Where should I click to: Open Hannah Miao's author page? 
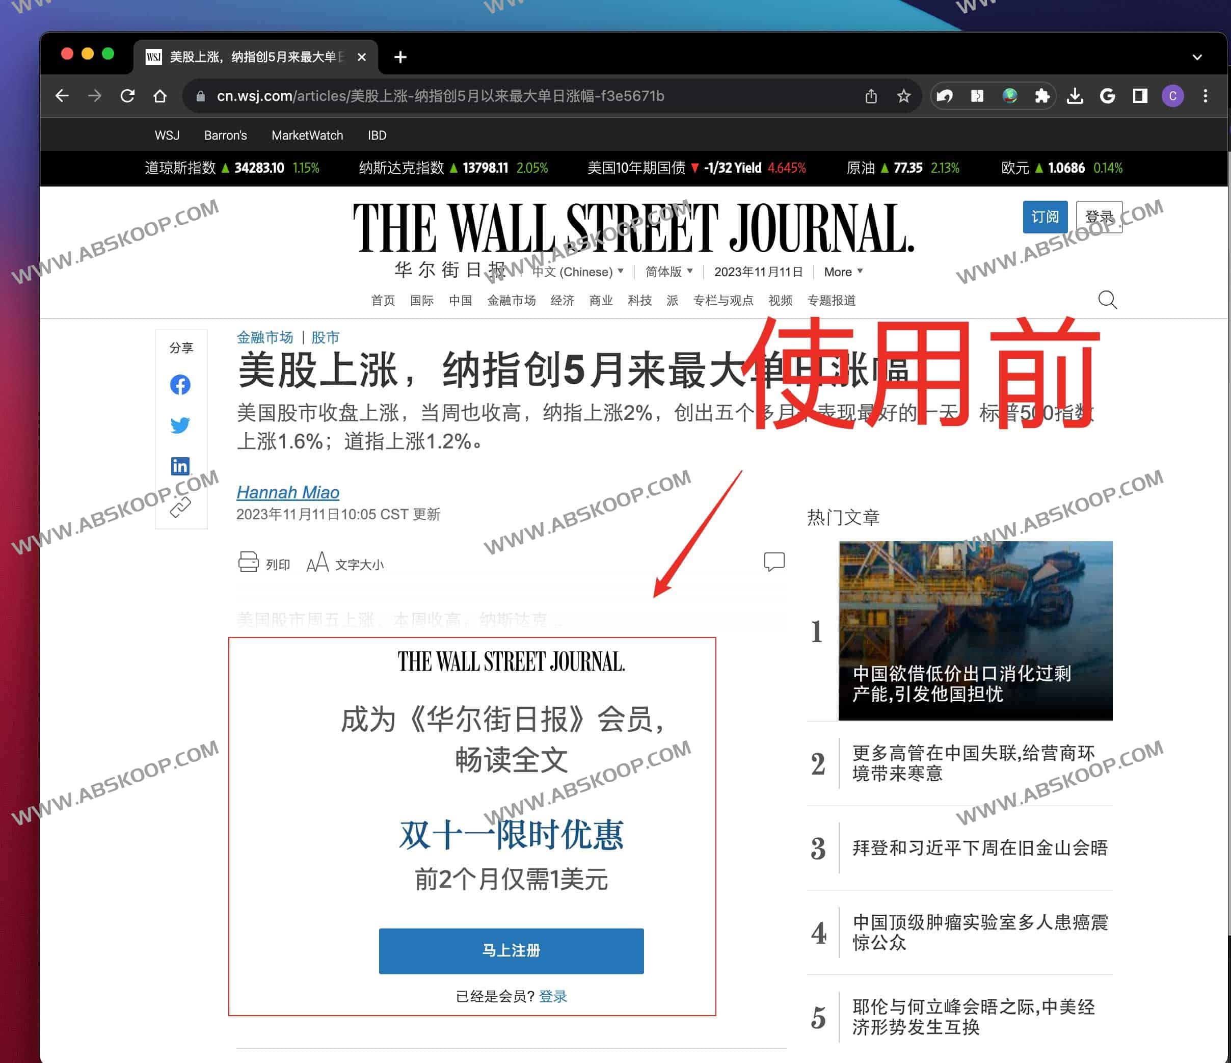pyautogui.click(x=287, y=492)
